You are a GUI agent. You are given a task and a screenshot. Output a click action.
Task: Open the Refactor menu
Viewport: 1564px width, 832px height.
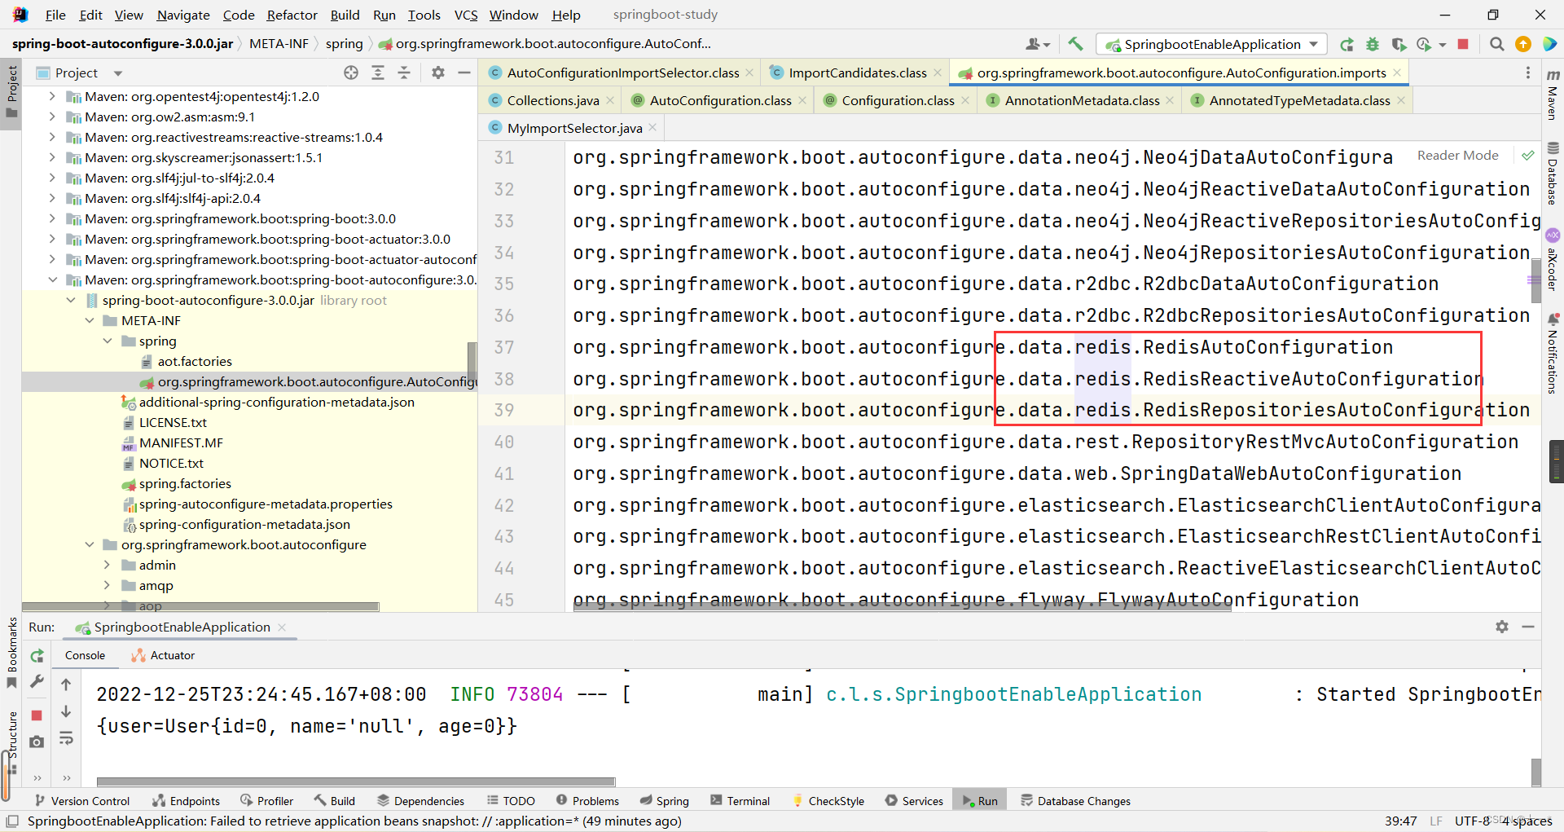coord(292,15)
